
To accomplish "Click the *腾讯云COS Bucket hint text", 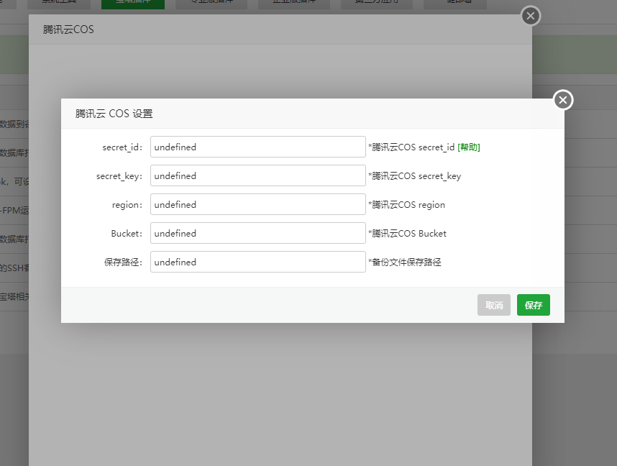I will [x=407, y=234].
